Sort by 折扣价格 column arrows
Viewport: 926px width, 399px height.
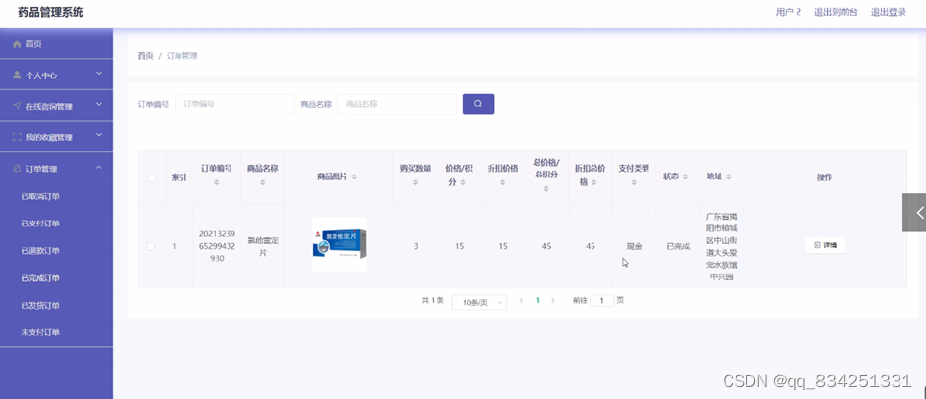(x=502, y=182)
